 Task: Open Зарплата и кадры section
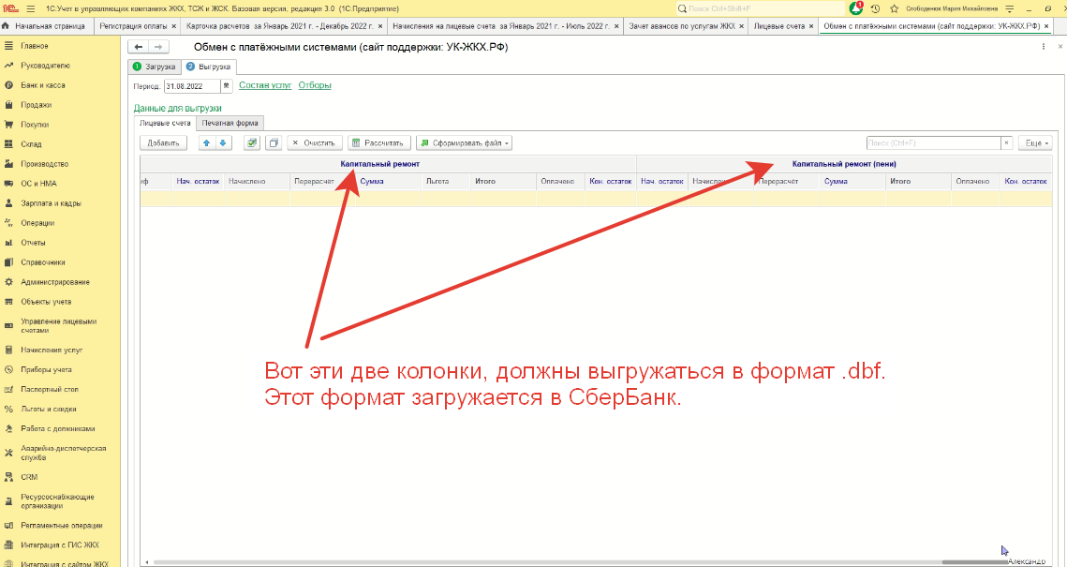[51, 203]
